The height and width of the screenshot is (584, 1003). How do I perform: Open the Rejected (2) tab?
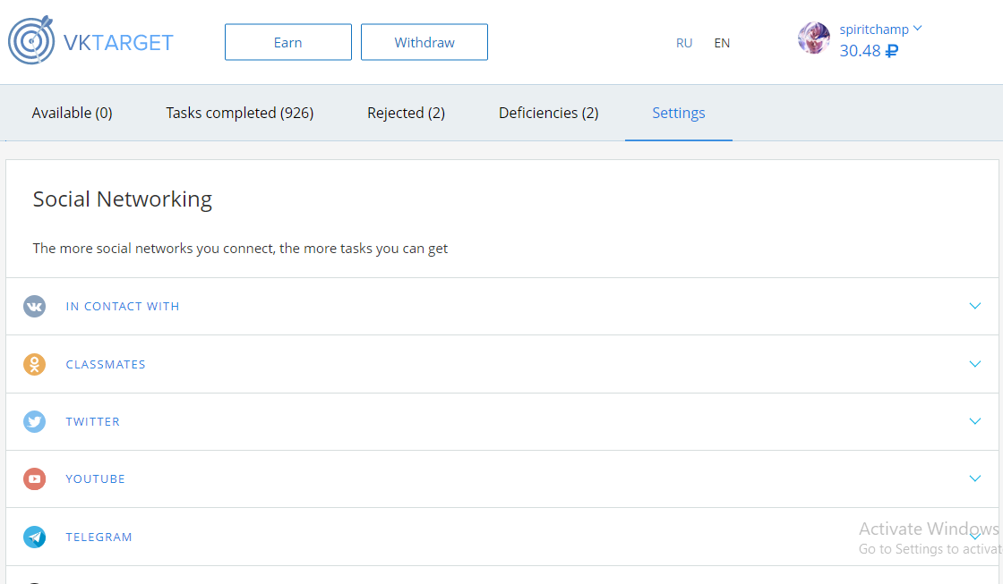407,113
